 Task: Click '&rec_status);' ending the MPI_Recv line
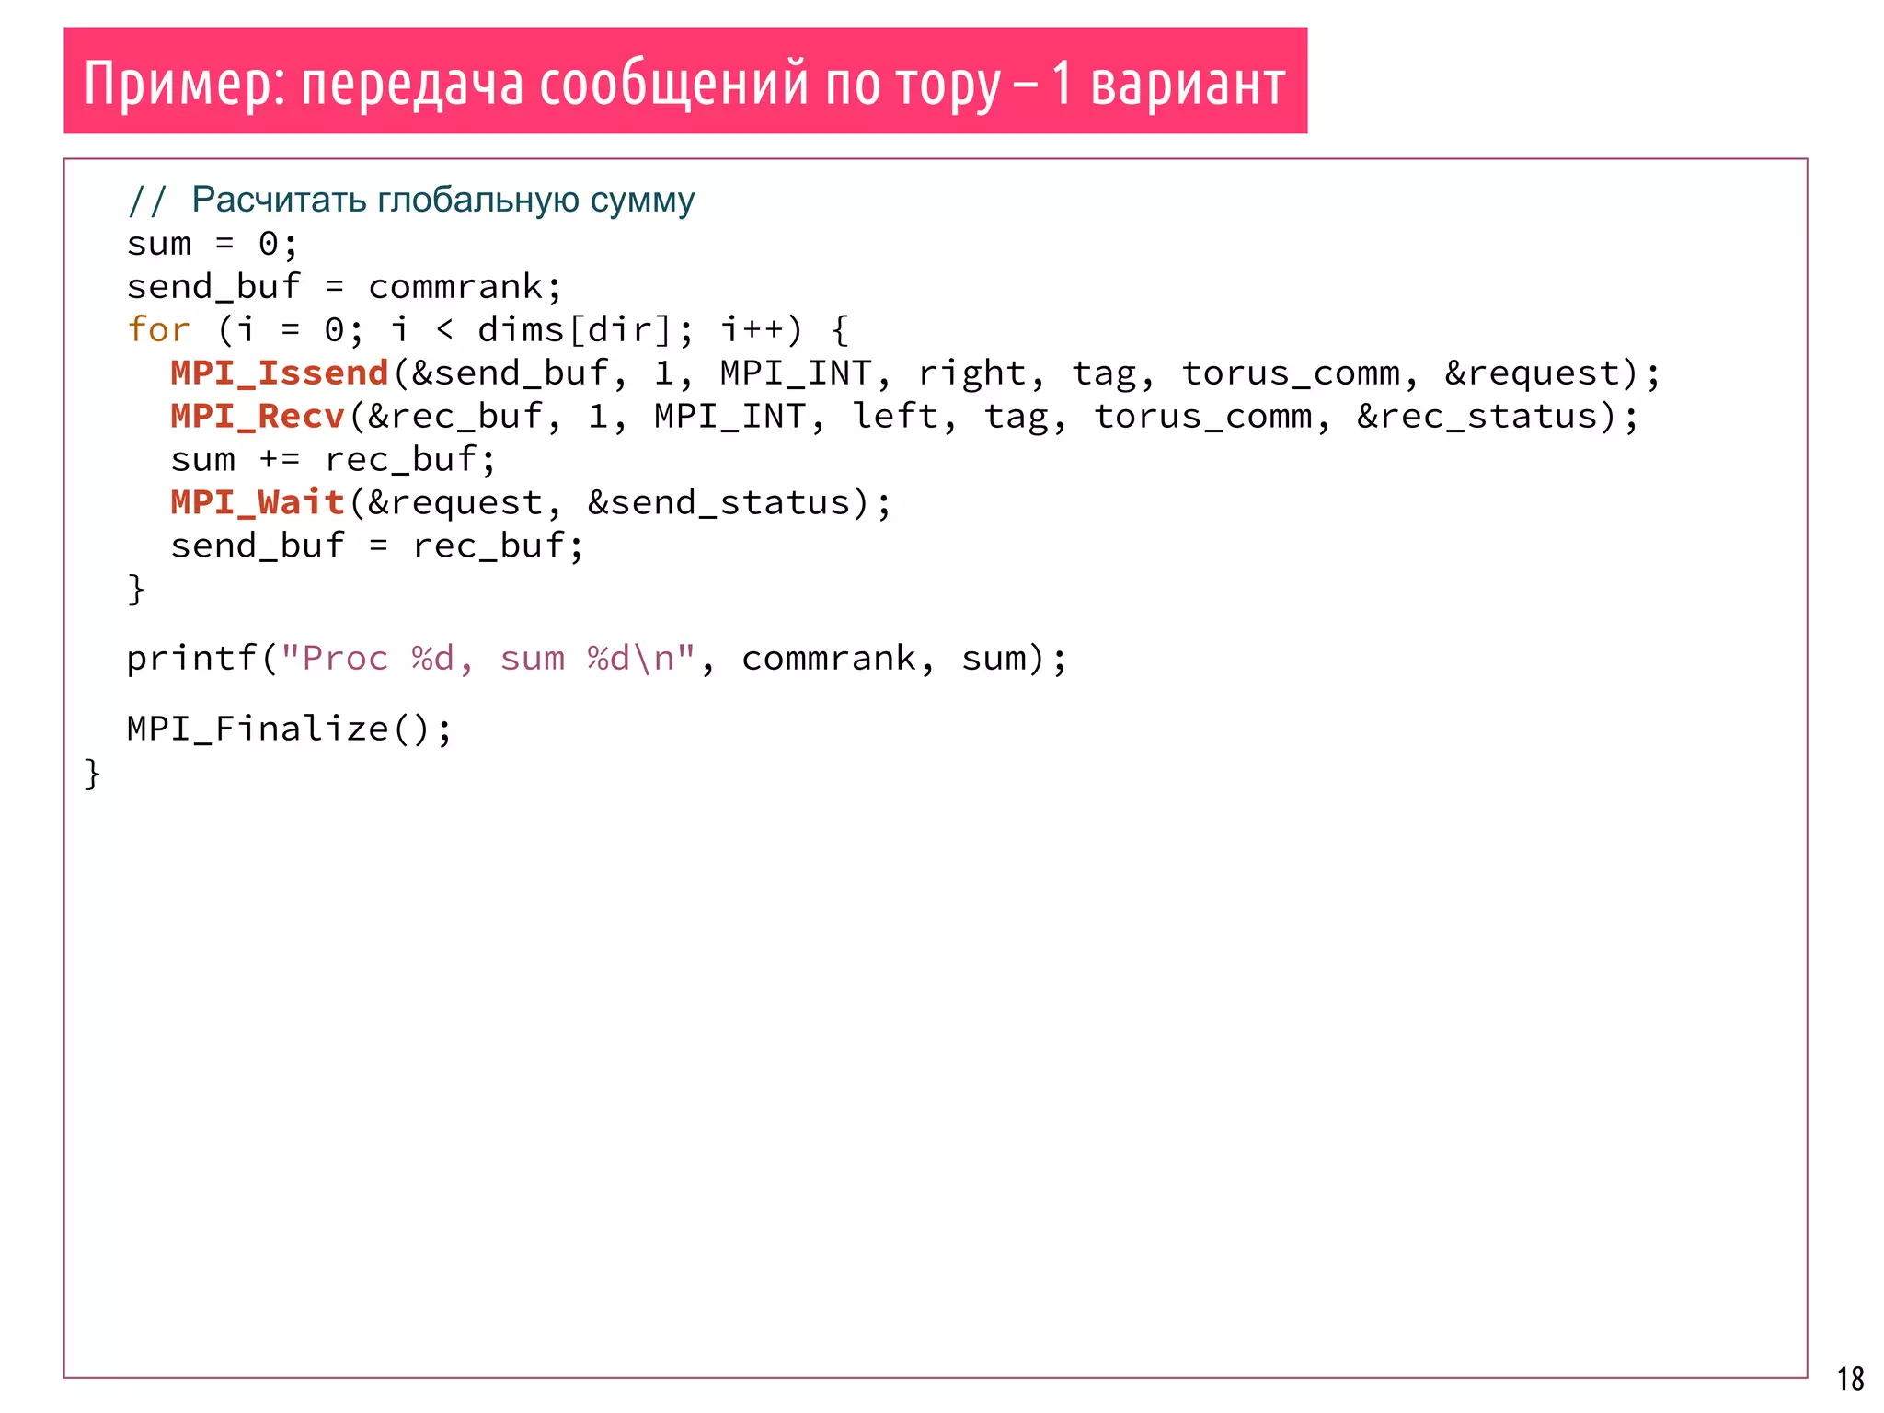(1498, 416)
